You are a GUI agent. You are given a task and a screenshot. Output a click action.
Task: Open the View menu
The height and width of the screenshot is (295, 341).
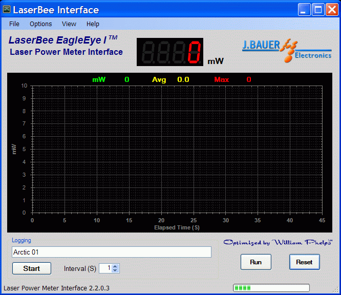[69, 24]
